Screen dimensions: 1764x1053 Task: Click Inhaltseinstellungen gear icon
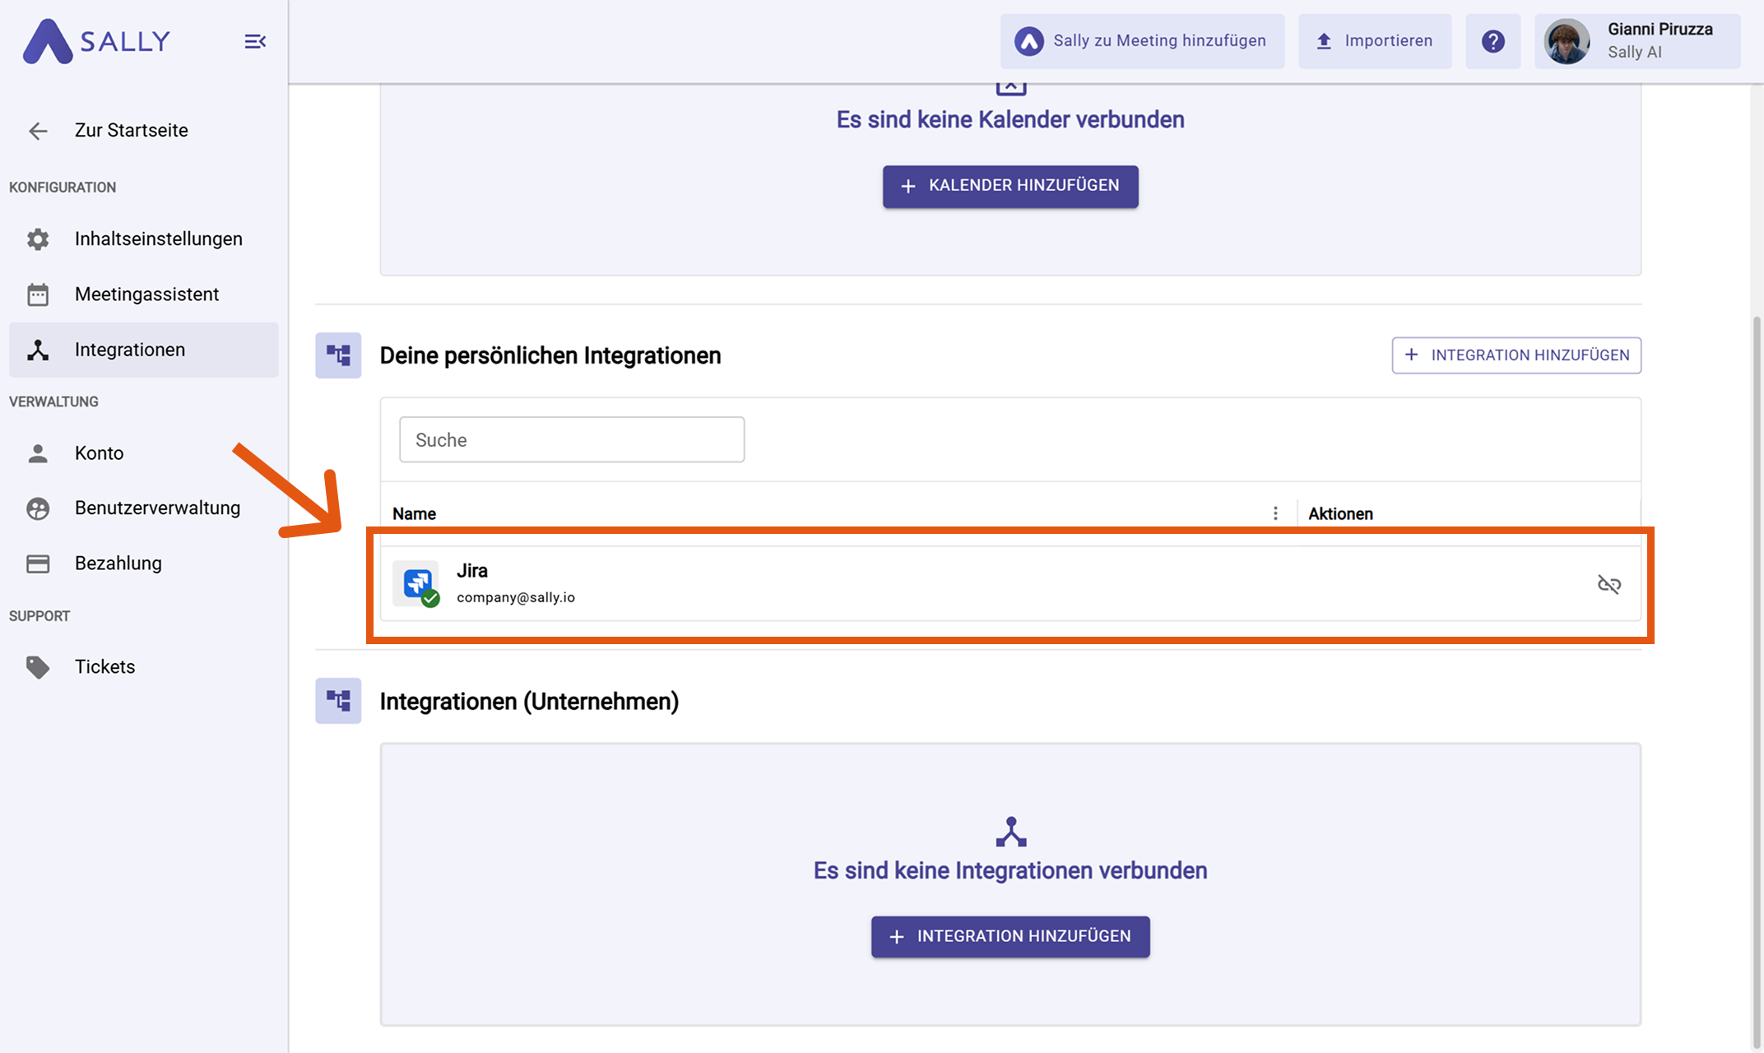click(38, 239)
